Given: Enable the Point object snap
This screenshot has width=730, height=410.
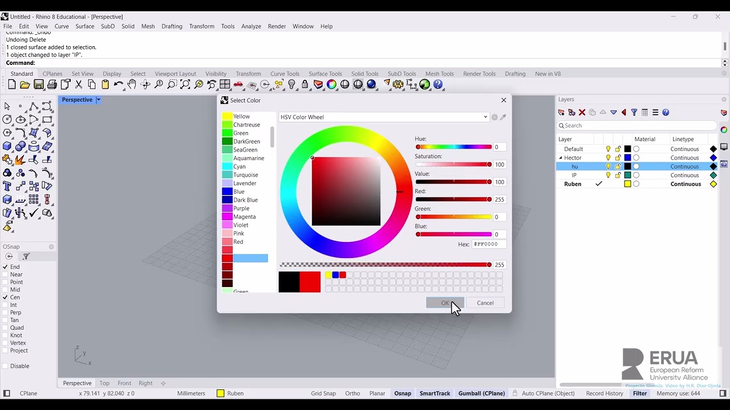Looking at the screenshot, I should (x=5, y=282).
